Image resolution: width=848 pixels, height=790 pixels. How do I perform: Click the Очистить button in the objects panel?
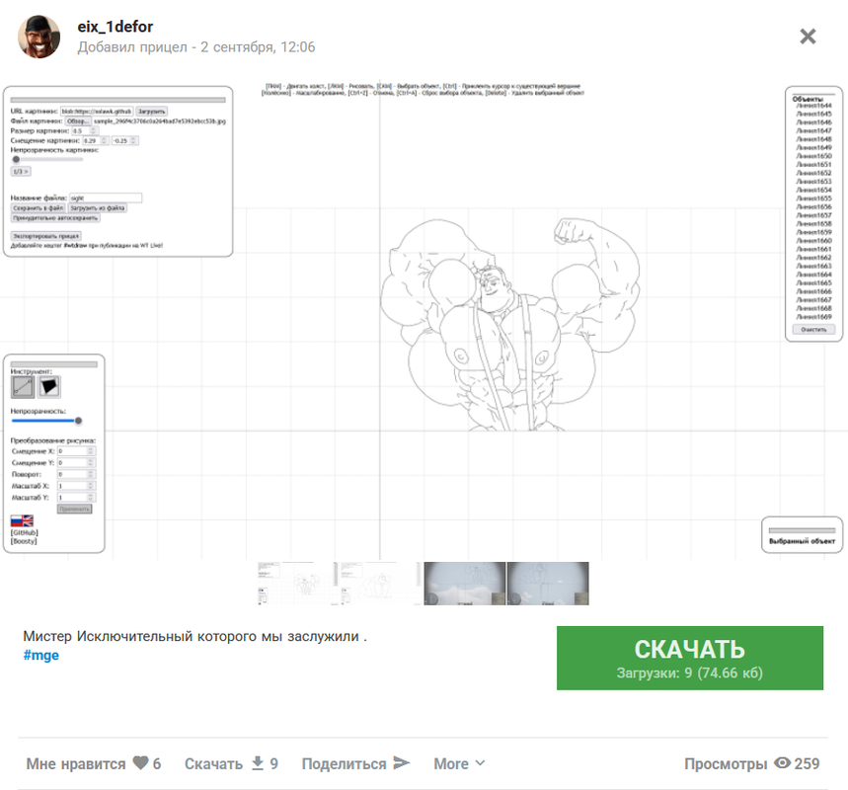pos(813,330)
